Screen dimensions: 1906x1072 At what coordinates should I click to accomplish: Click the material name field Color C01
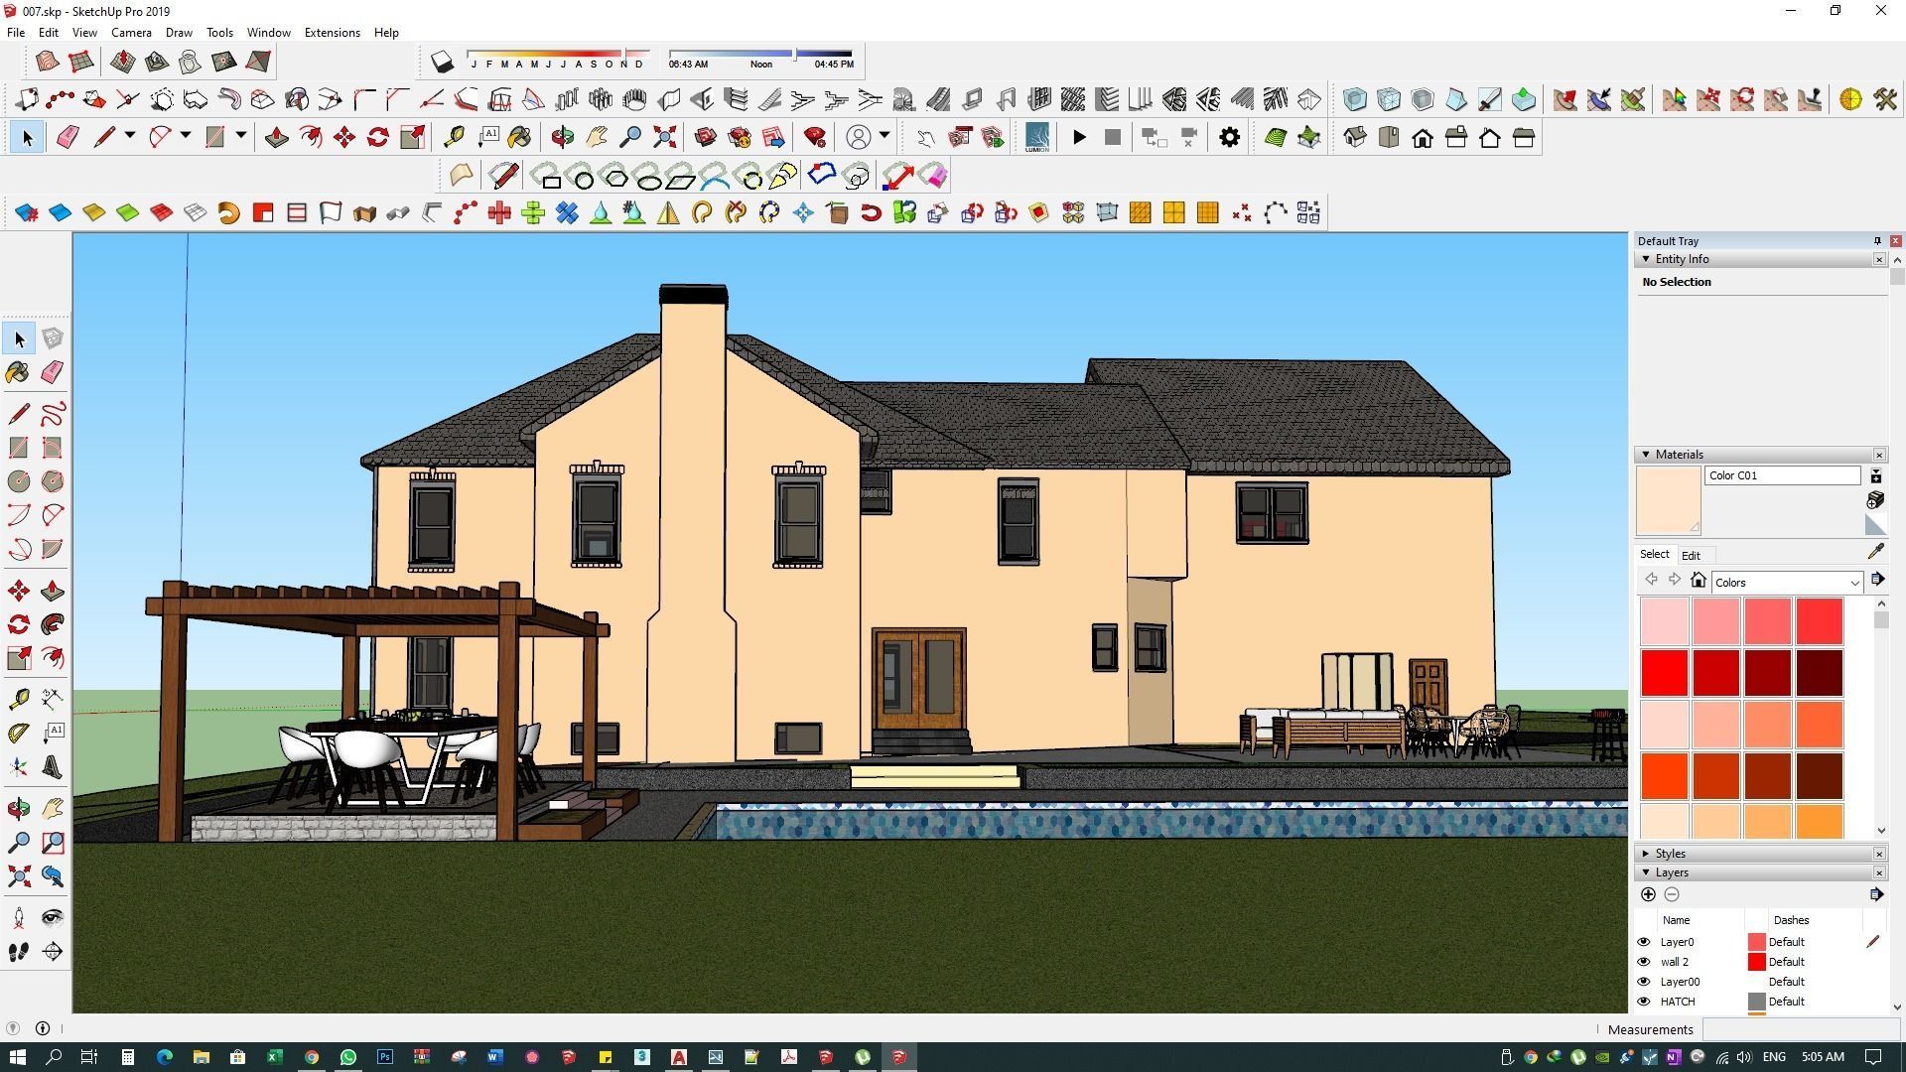tap(1782, 475)
